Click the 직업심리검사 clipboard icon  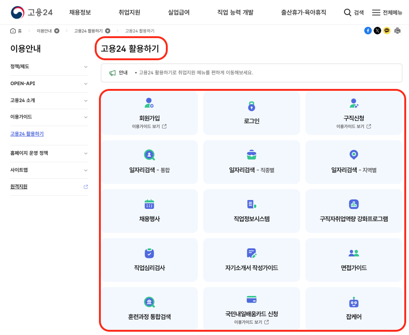pyautogui.click(x=149, y=253)
